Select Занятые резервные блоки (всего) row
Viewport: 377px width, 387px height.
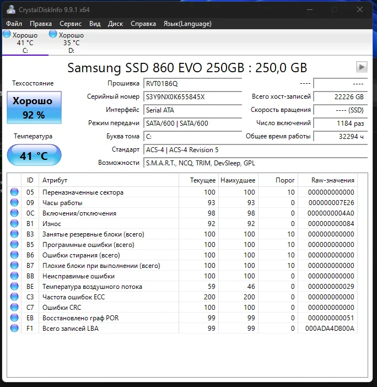click(182, 234)
